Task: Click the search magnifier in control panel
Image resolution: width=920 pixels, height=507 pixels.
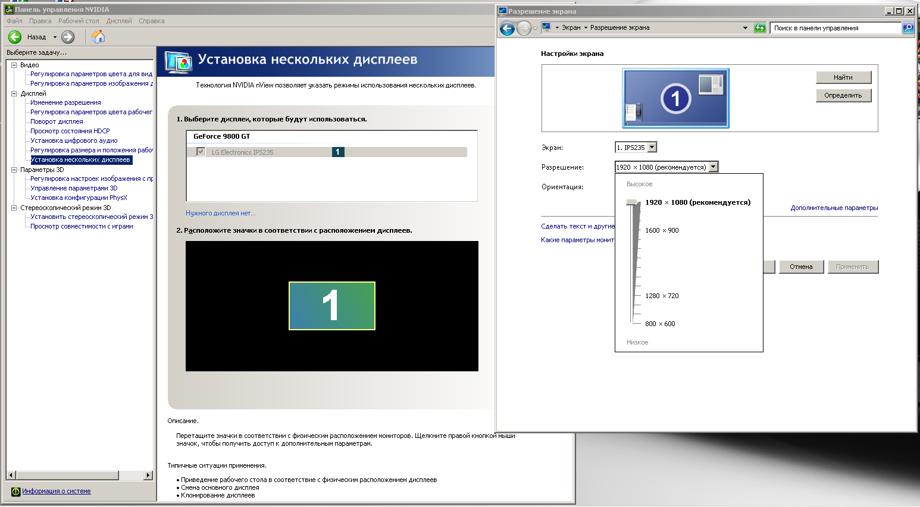Action: tap(908, 28)
